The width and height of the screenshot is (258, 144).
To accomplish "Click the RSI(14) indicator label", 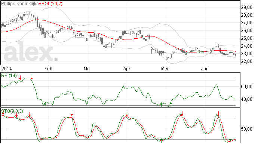I will (9, 76).
